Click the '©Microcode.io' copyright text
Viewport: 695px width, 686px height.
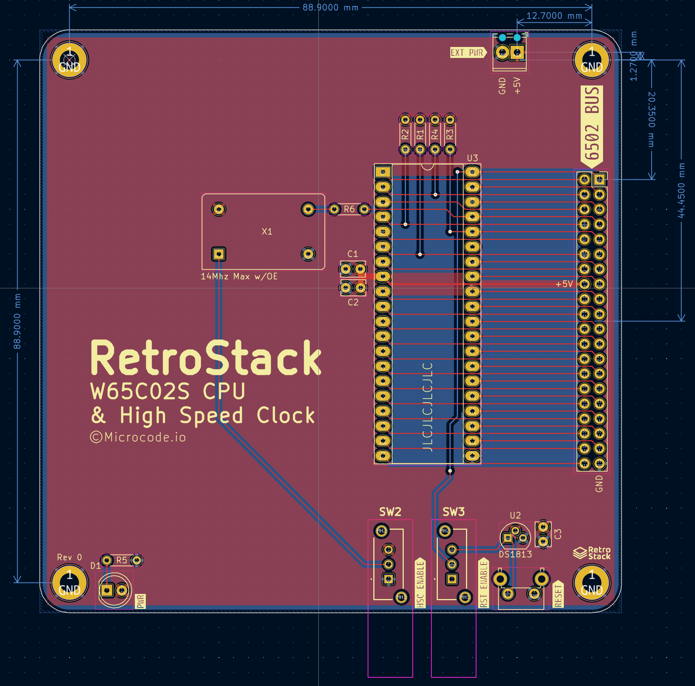point(138,437)
